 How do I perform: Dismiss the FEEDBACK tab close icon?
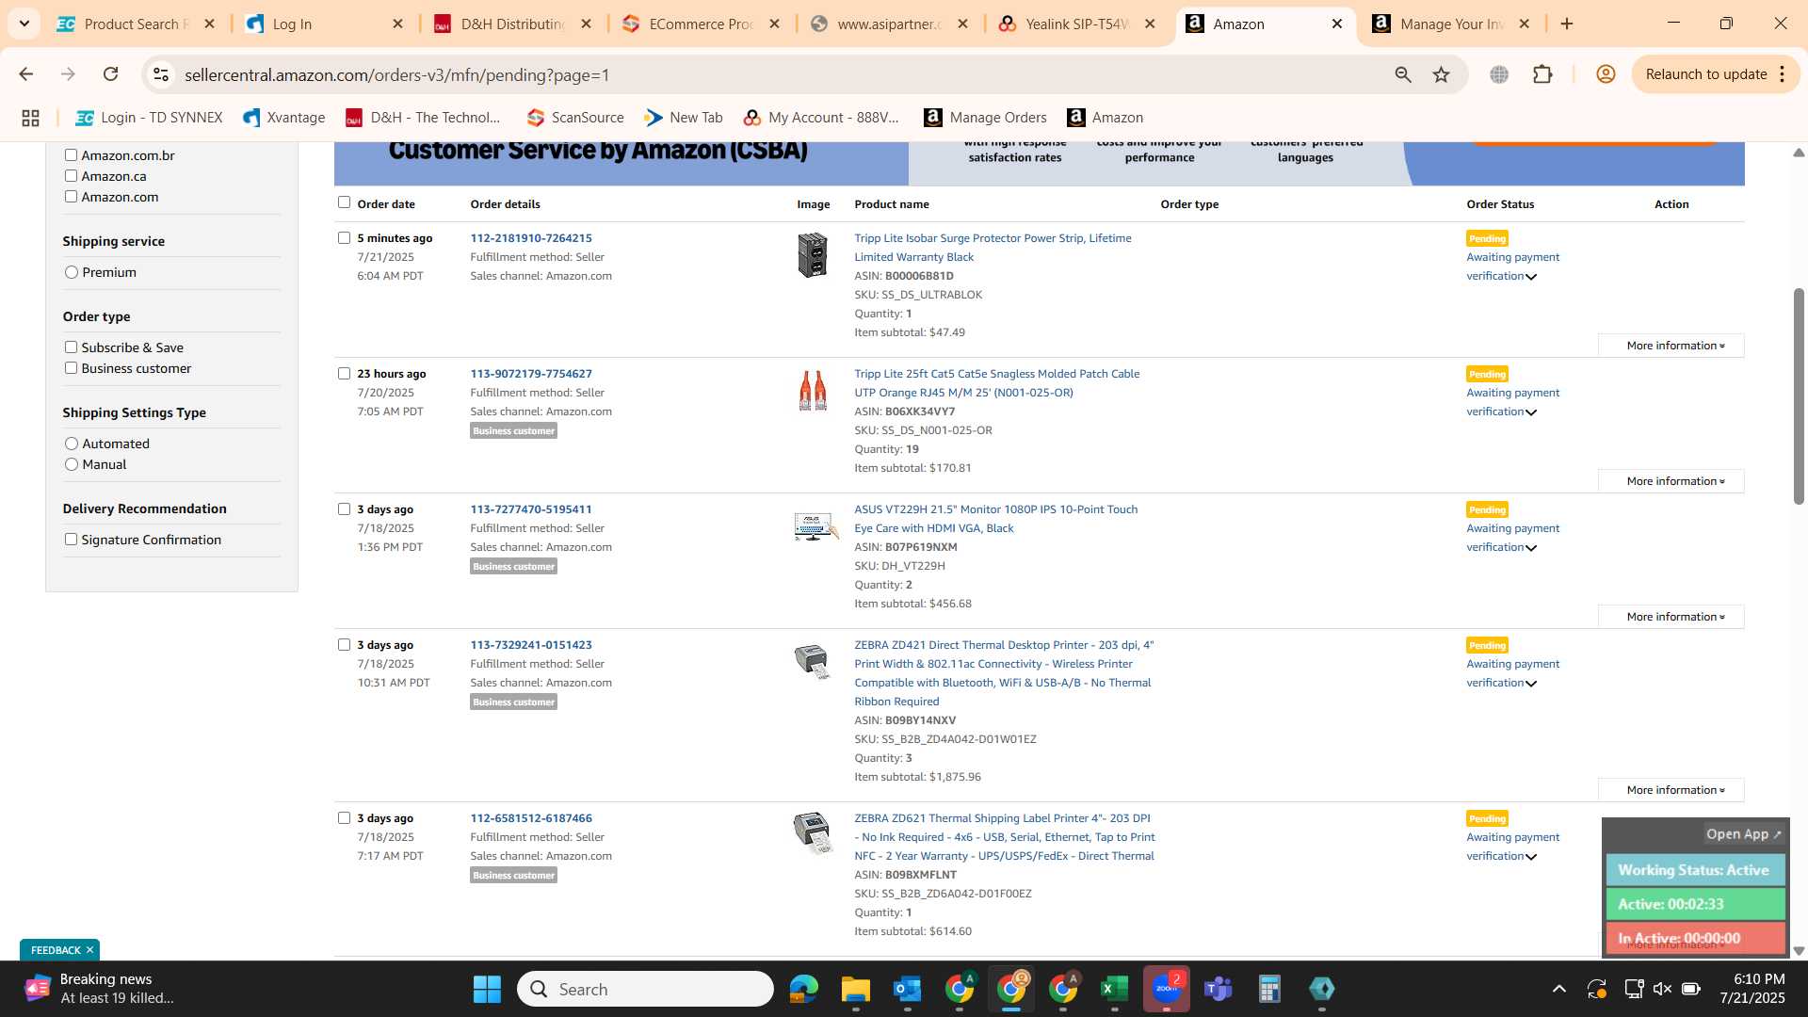coord(89,950)
